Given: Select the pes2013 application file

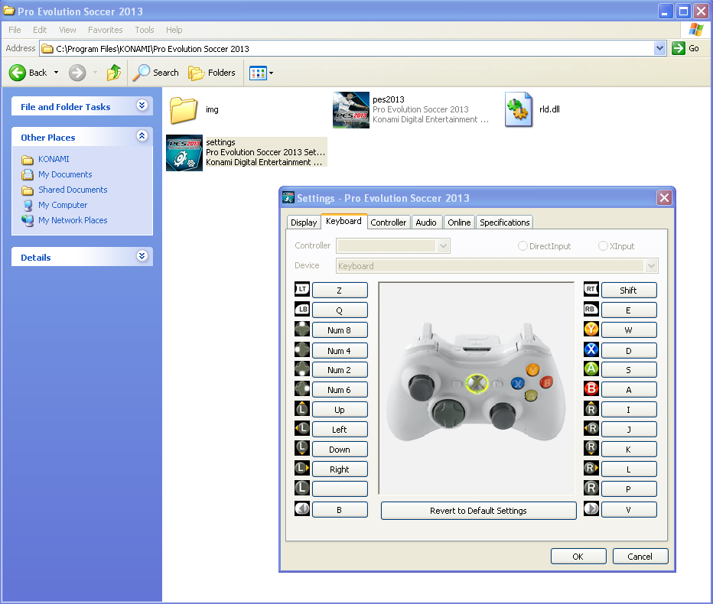Looking at the screenshot, I should 411,109.
